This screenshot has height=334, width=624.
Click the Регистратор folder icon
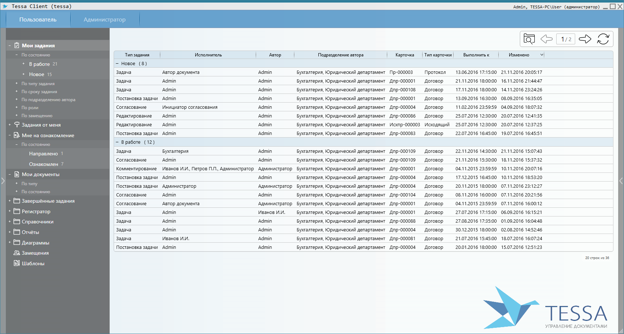tap(17, 211)
